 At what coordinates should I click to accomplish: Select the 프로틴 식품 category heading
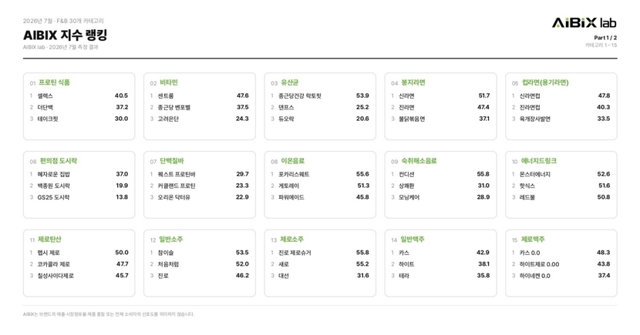tap(54, 82)
